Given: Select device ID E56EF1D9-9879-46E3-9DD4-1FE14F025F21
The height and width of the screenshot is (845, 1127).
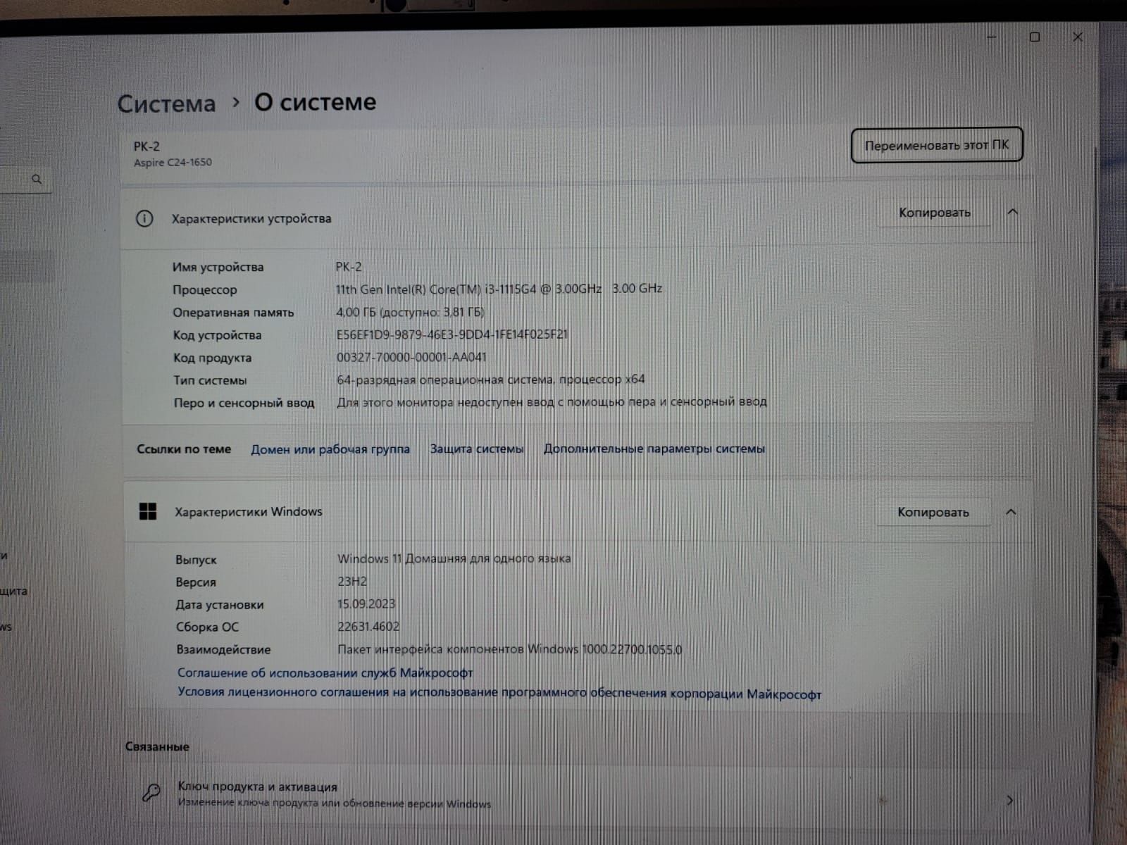Looking at the screenshot, I should pos(452,335).
